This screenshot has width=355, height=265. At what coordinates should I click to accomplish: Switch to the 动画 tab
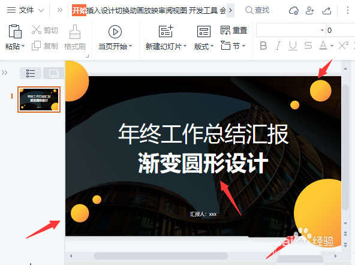click(x=137, y=10)
